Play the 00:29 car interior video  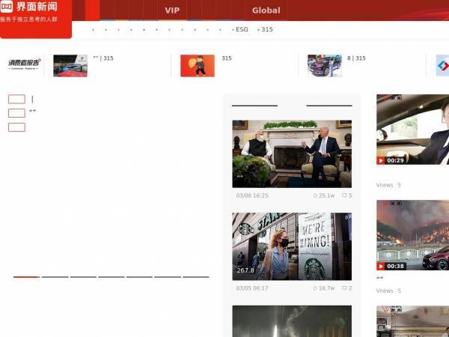(x=381, y=160)
